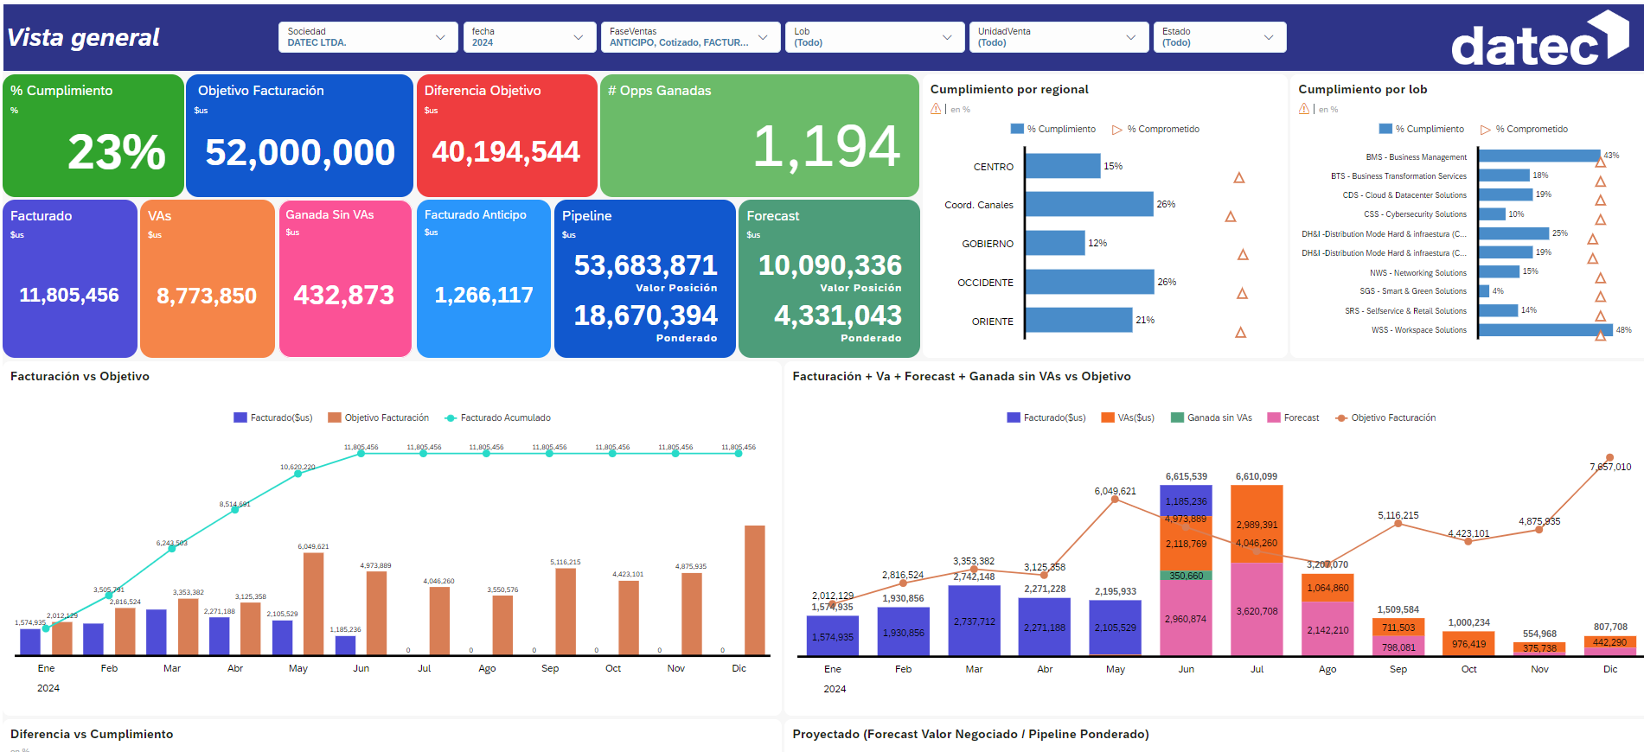The image size is (1644, 752).
Task: Open the Lob filter dropdown
Action: [x=874, y=37]
